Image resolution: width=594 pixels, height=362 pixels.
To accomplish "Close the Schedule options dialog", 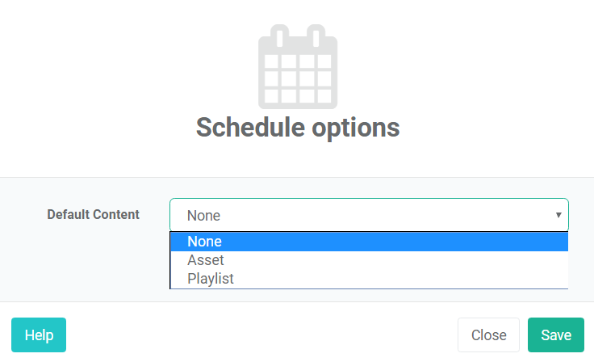I will pos(489,335).
